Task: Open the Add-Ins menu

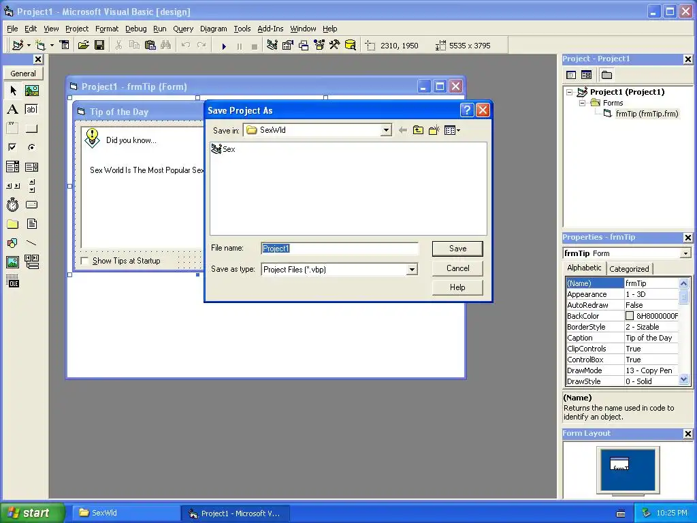Action: (x=270, y=29)
